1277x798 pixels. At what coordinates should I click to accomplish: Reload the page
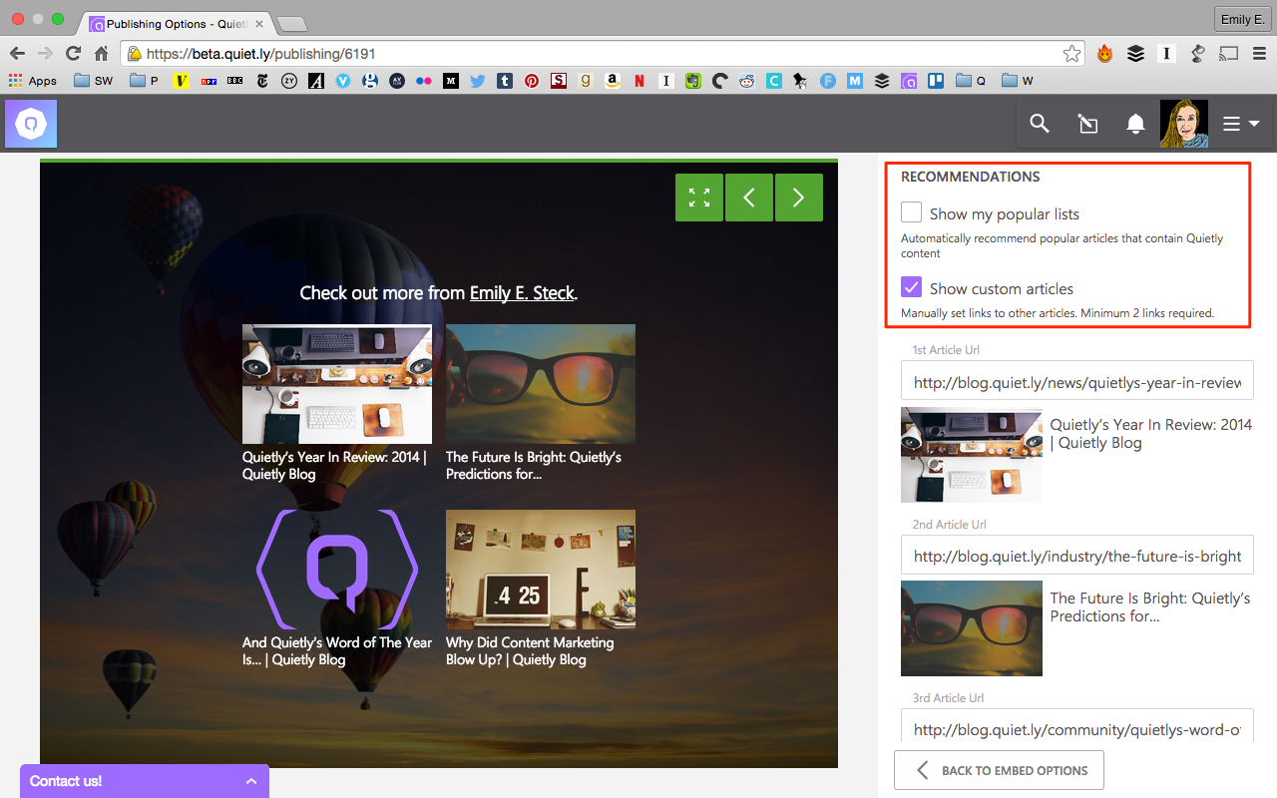(73, 54)
